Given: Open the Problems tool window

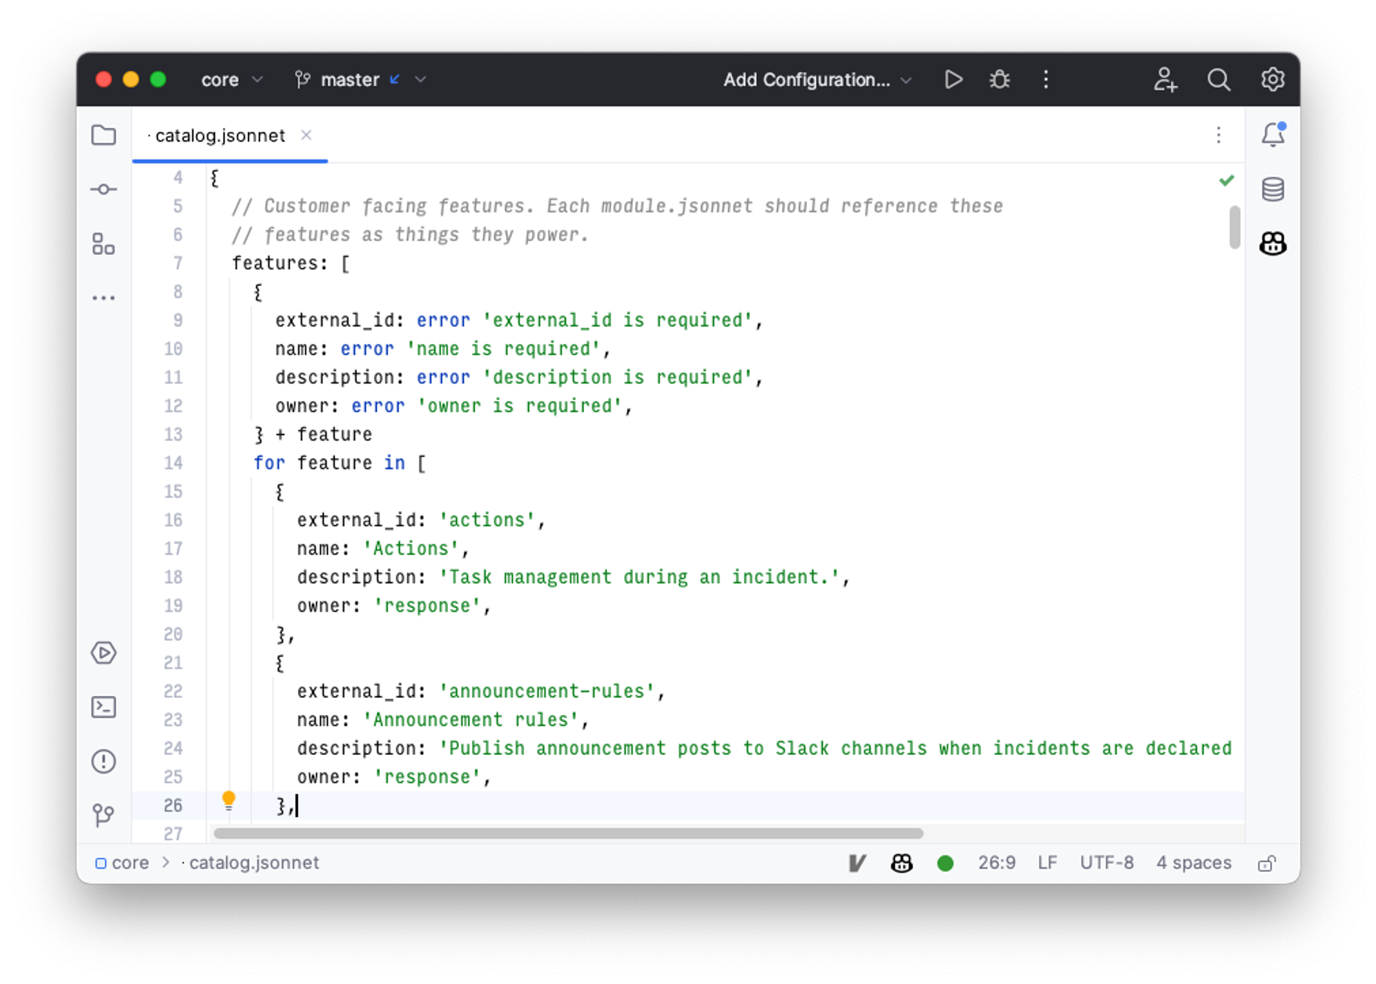Looking at the screenshot, I should click(x=103, y=761).
